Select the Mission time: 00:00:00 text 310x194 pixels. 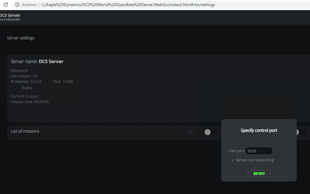pos(30,102)
